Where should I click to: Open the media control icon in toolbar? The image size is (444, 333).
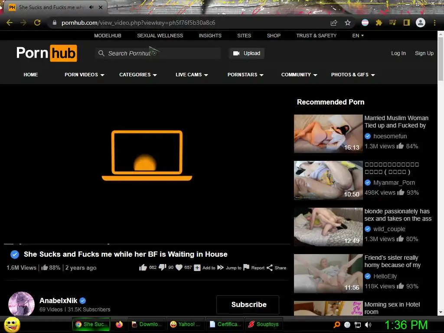(x=392, y=23)
